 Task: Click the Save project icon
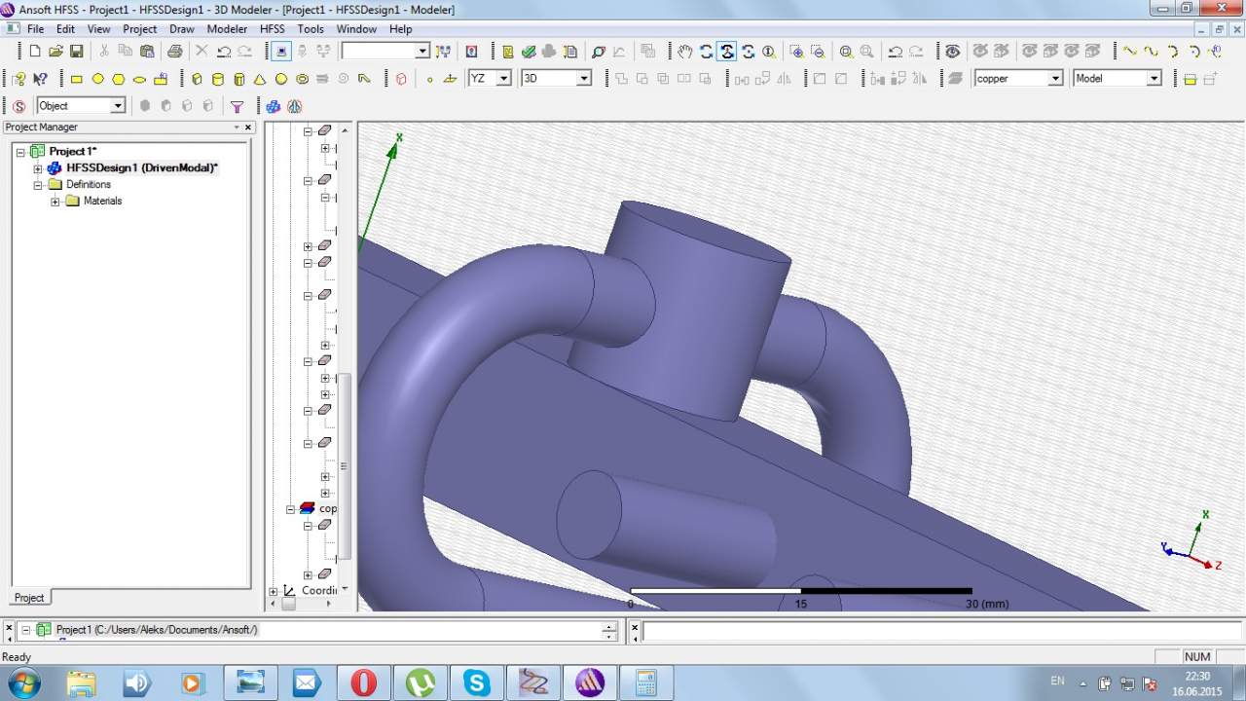point(76,52)
